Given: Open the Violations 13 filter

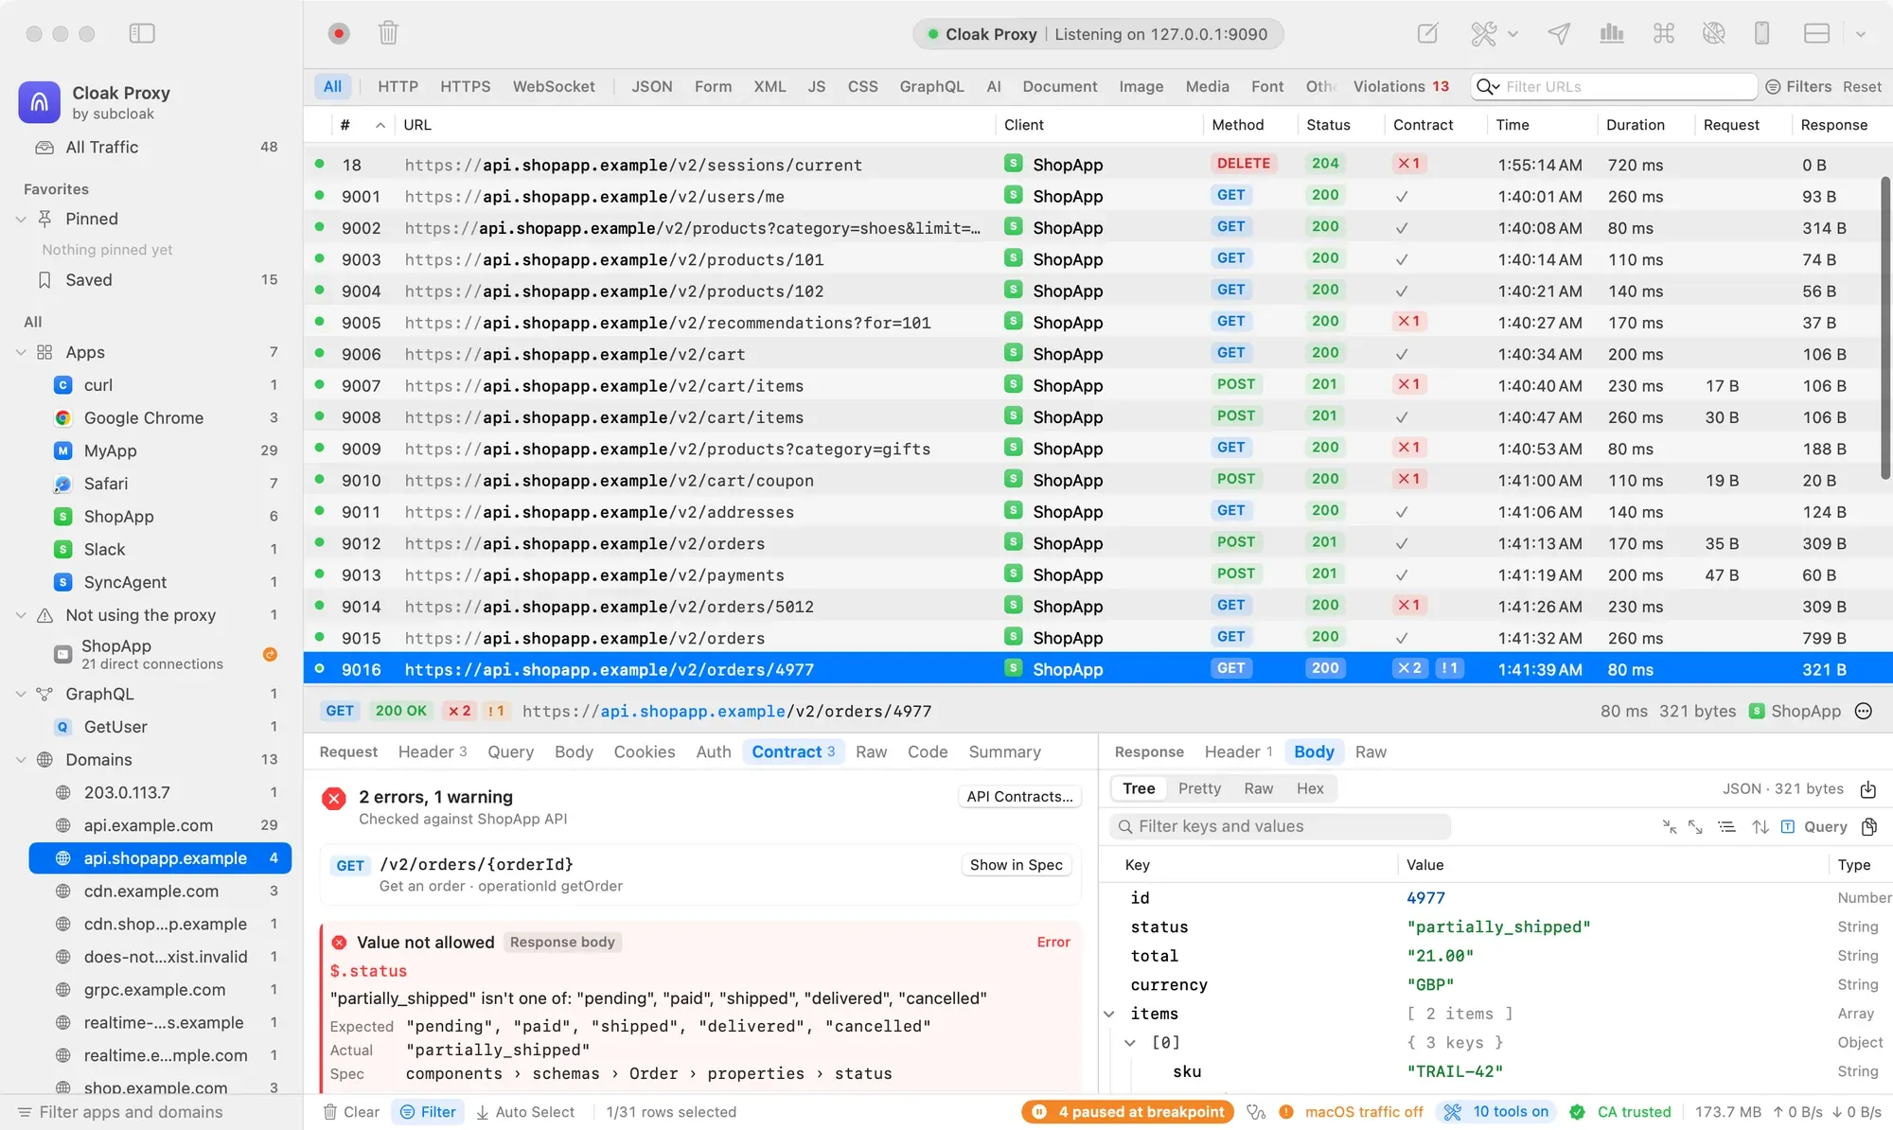Looking at the screenshot, I should (1401, 86).
